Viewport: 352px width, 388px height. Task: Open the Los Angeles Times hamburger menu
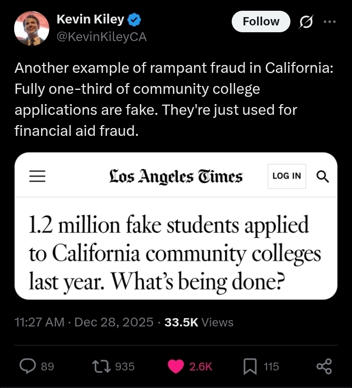[37, 176]
